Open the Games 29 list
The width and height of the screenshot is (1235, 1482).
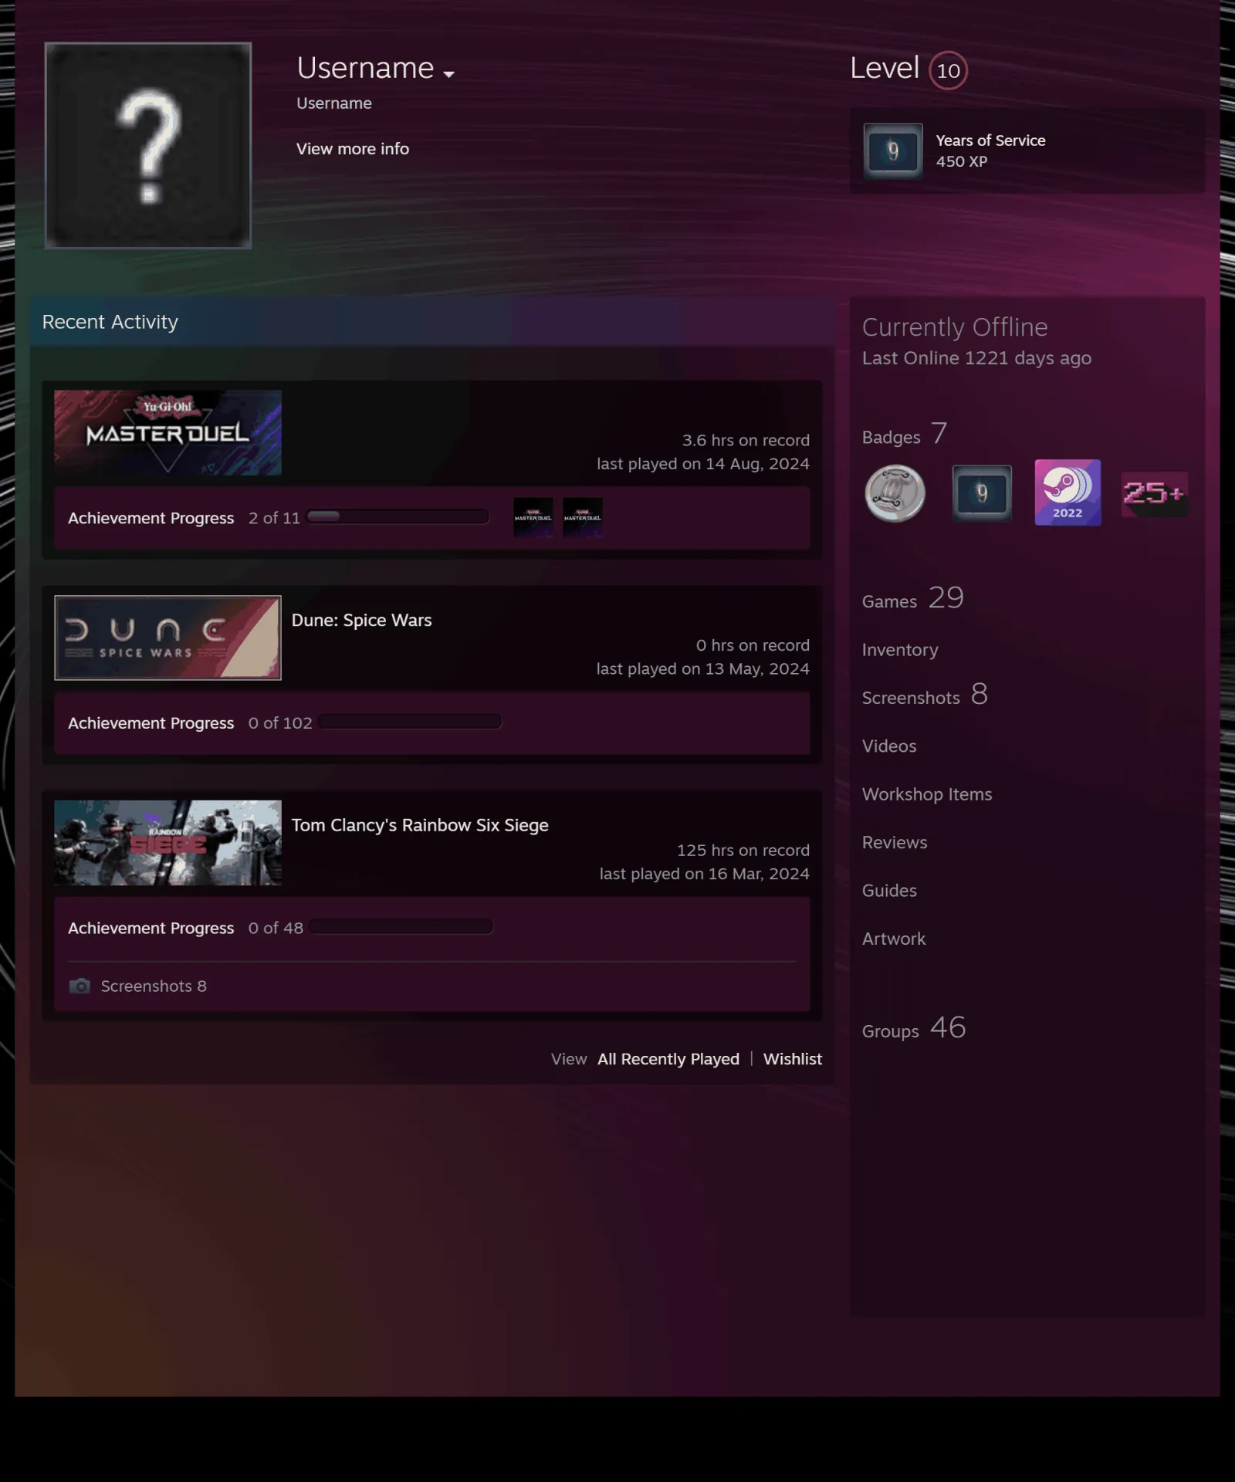click(913, 599)
